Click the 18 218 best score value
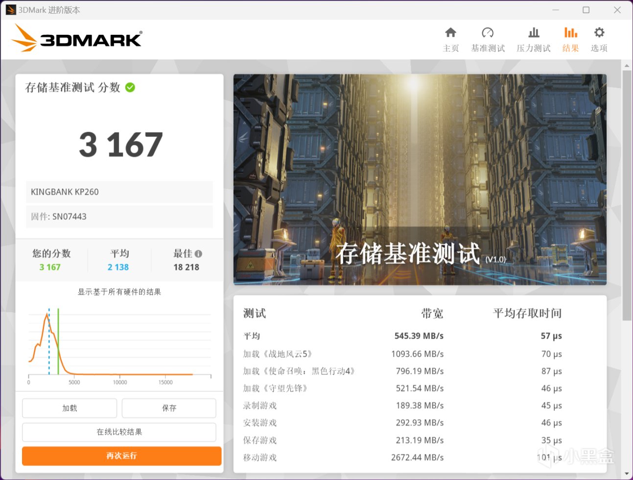This screenshot has height=480, width=633. pos(187,267)
